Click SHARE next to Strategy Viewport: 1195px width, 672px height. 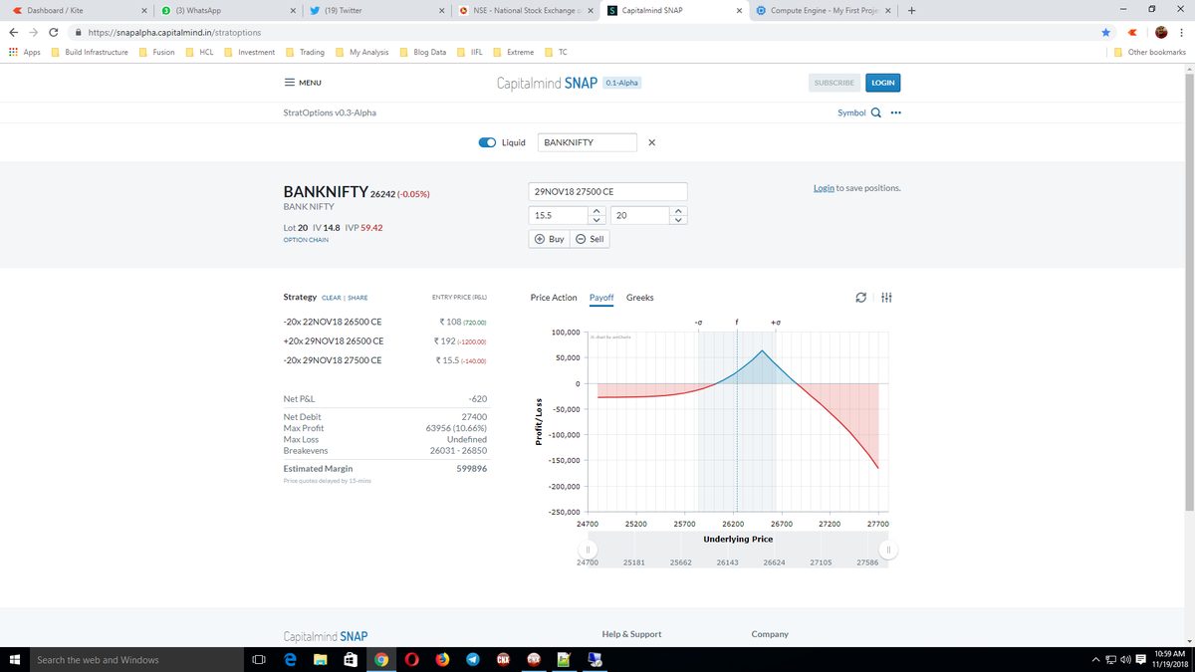(358, 298)
